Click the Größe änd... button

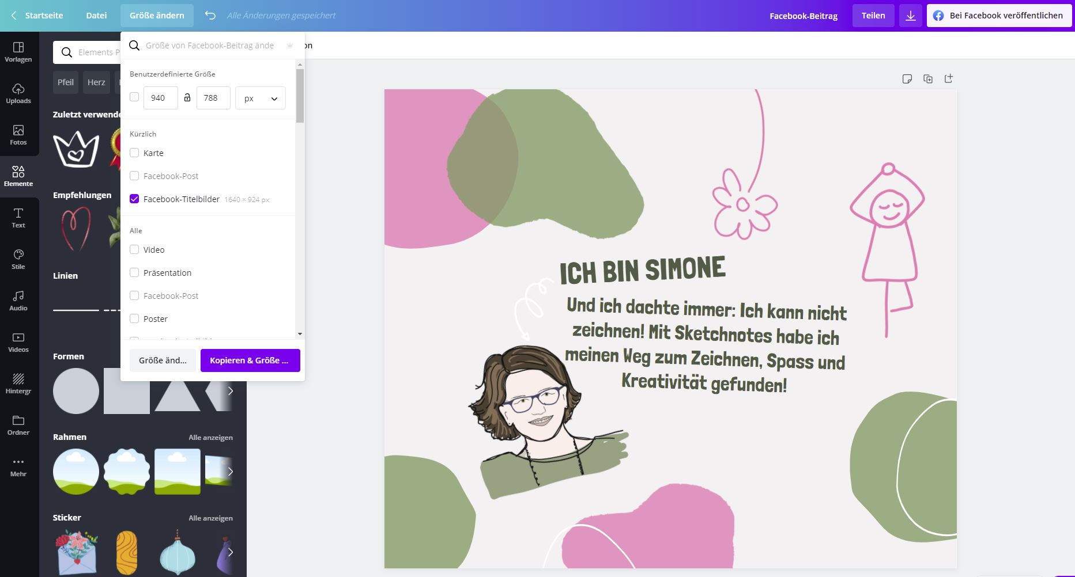point(163,360)
